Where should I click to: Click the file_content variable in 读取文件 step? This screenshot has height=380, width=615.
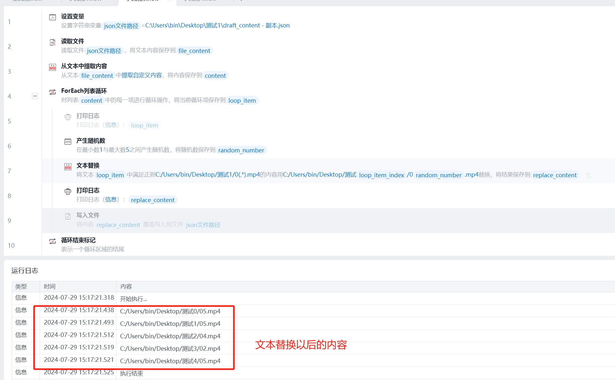(194, 51)
